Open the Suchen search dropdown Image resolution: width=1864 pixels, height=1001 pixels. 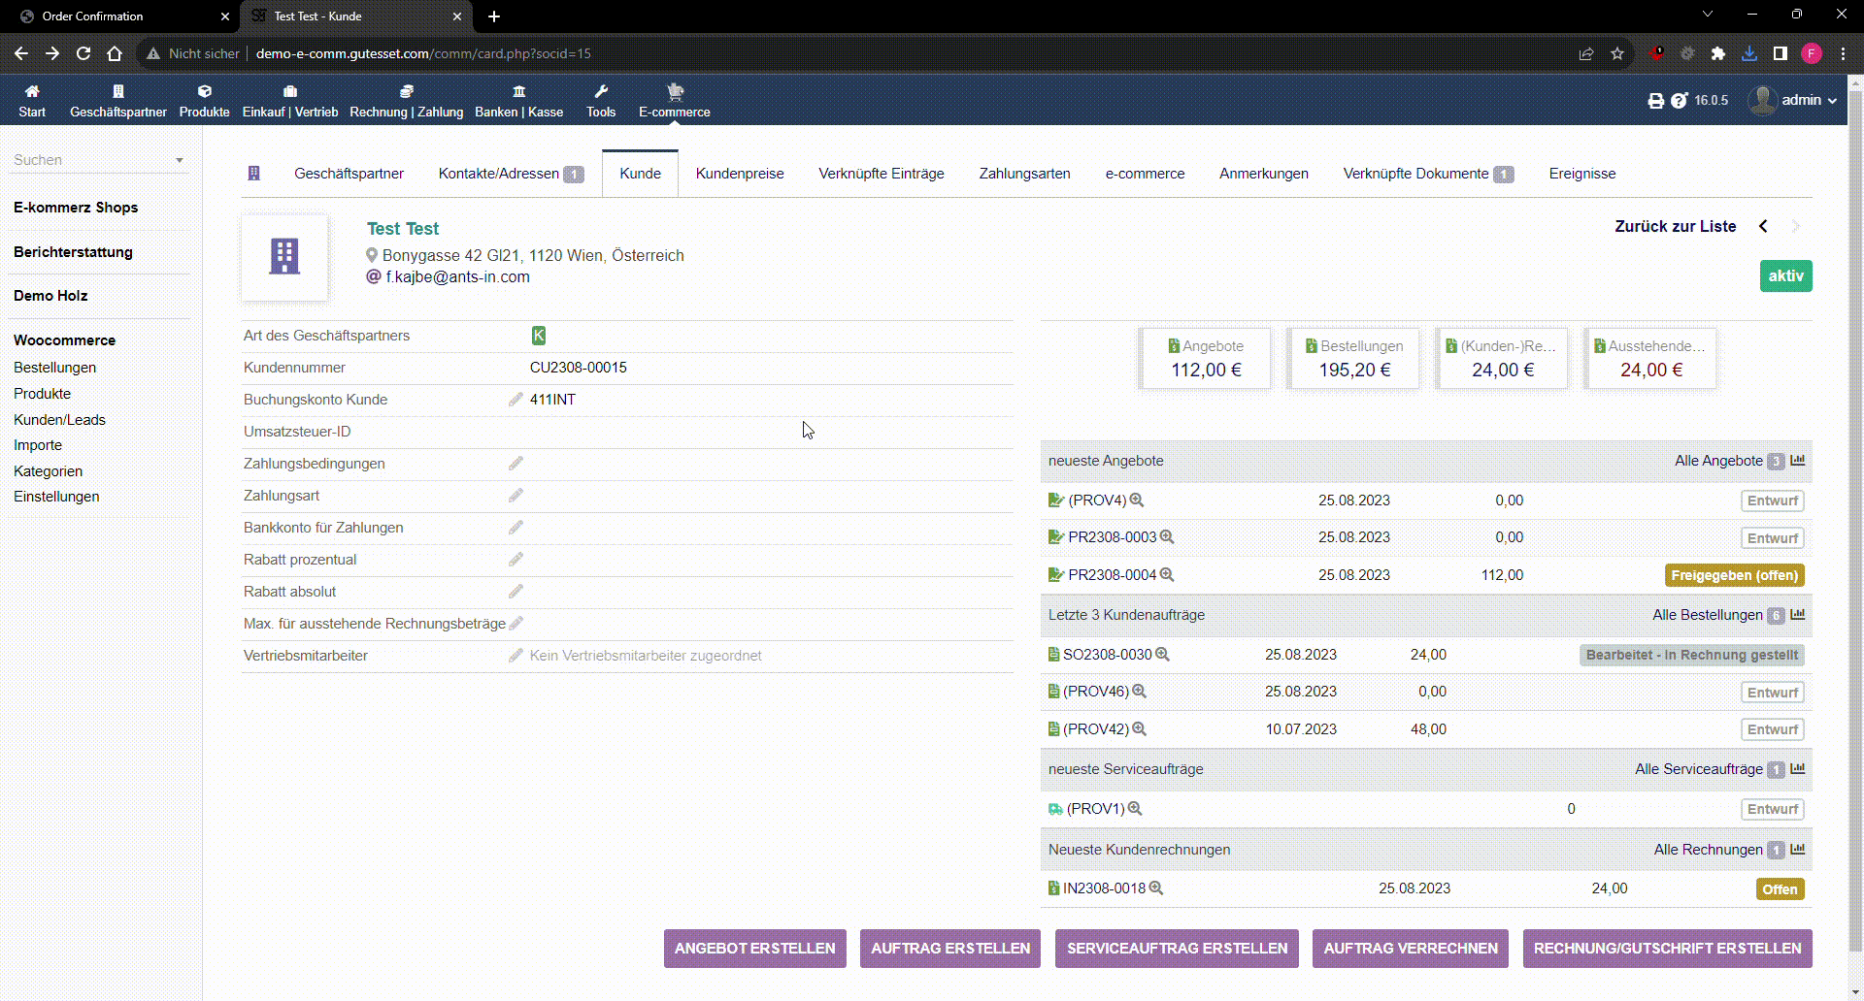coord(98,160)
